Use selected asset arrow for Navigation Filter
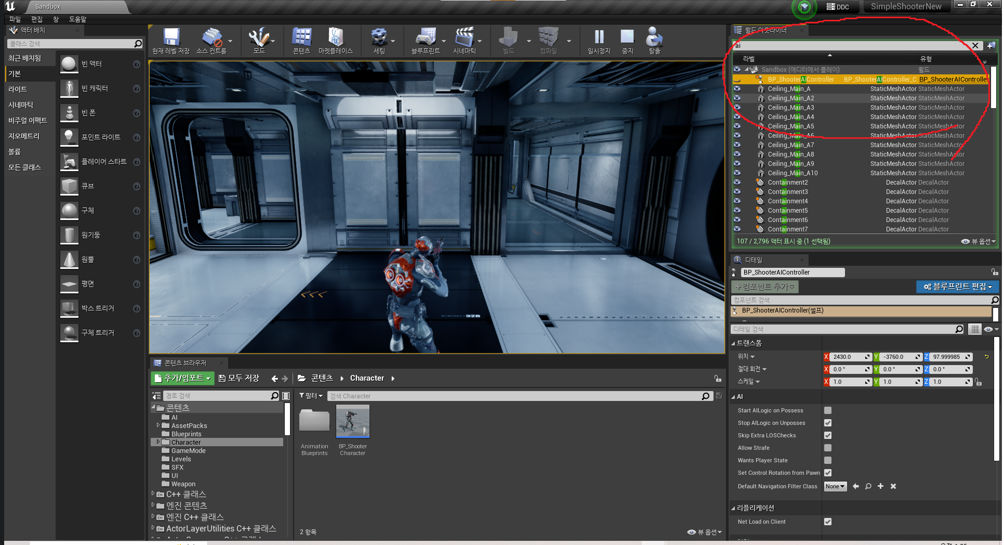 click(x=855, y=486)
